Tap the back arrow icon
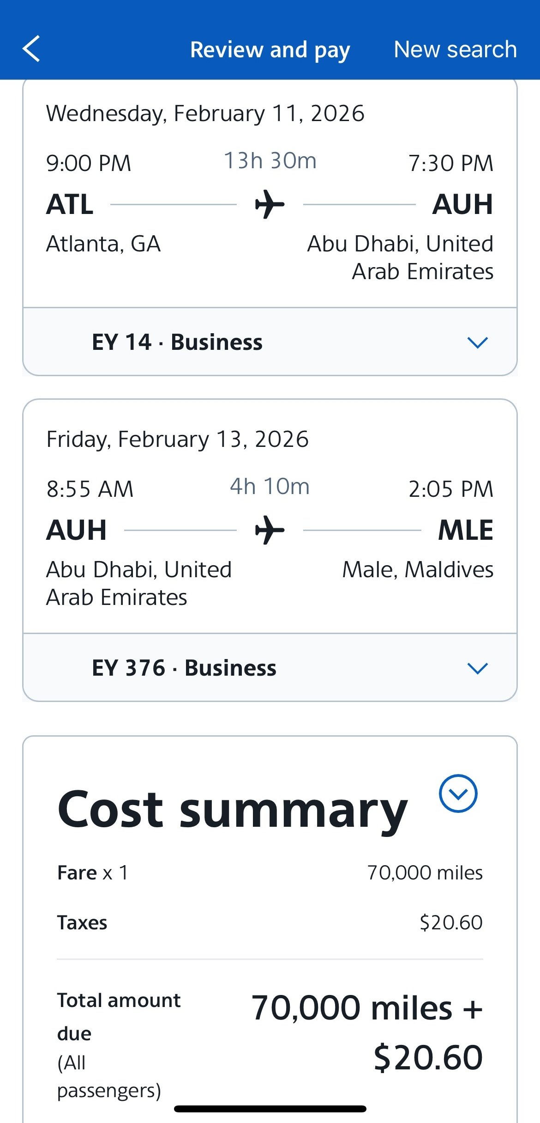Viewport: 540px width, 1123px height. coord(31,49)
